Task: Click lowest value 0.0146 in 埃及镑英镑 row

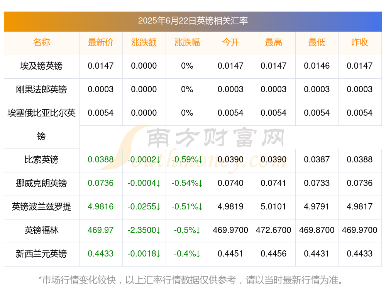Action: tap(317, 66)
